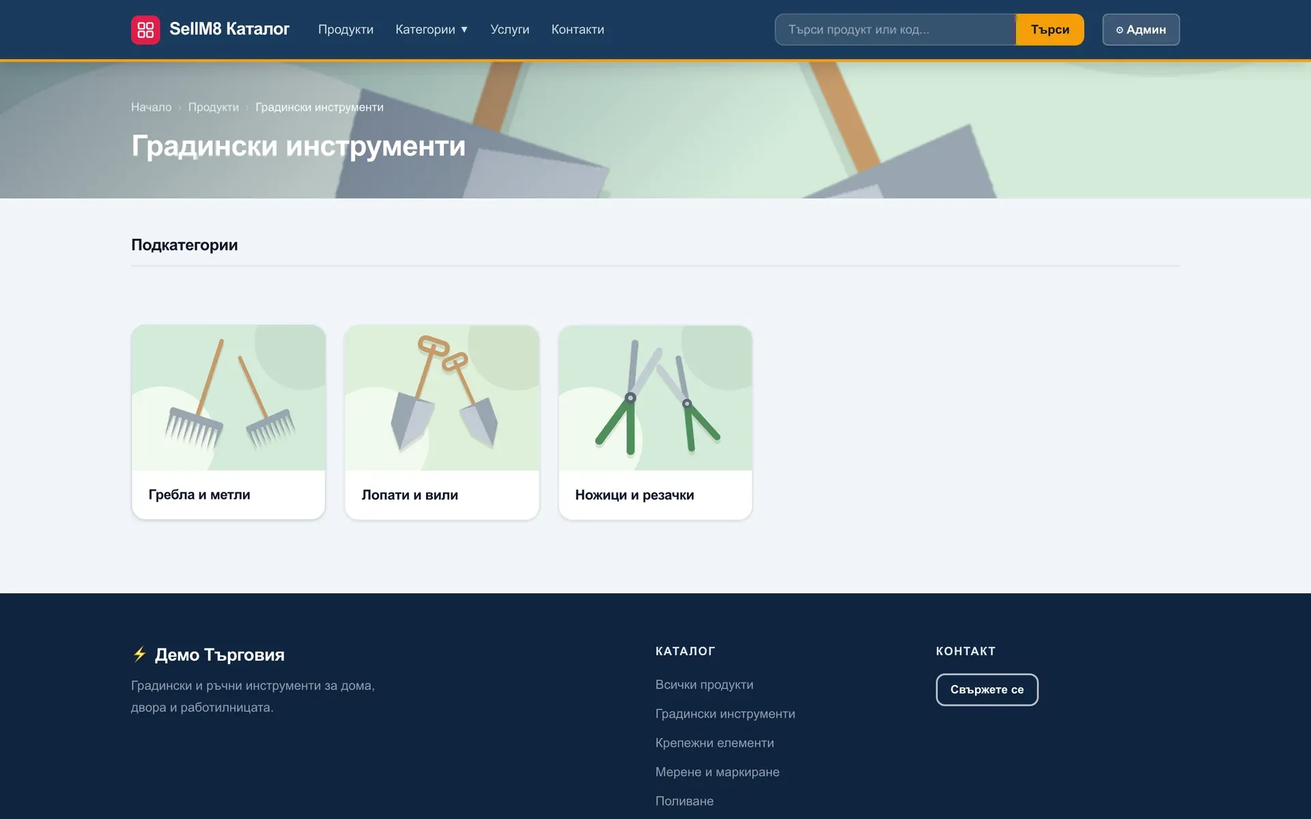Open Продукти breadcrumb link
Image resolution: width=1311 pixels, height=819 pixels.
(214, 107)
